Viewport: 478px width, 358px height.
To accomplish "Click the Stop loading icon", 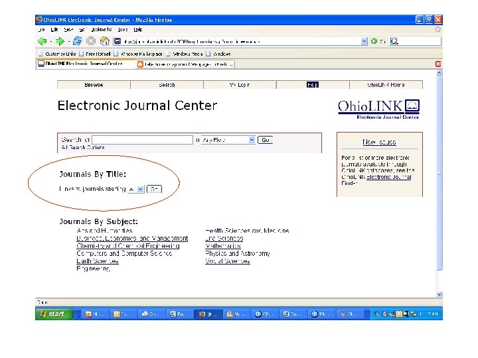I will click(x=91, y=41).
